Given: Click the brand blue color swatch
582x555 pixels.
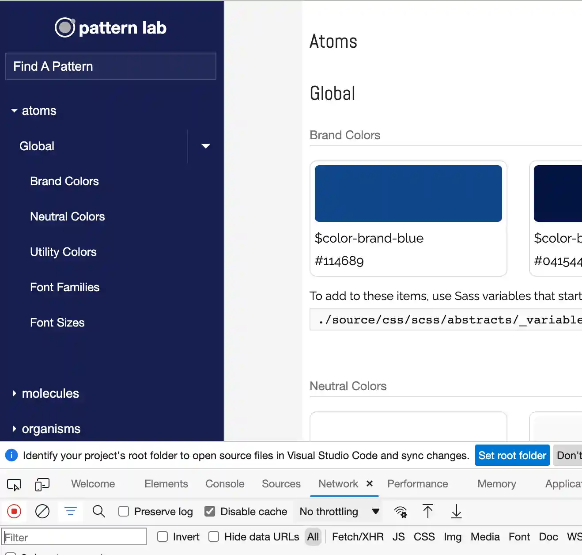Looking at the screenshot, I should pyautogui.click(x=408, y=194).
